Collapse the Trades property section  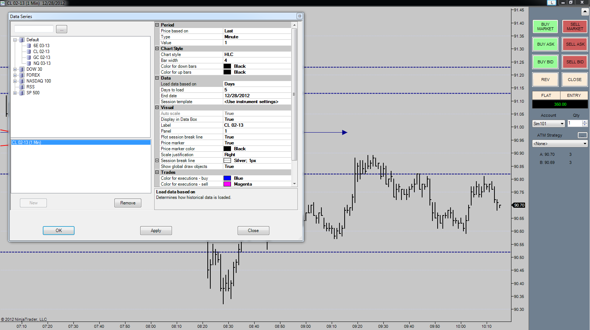coord(157,172)
